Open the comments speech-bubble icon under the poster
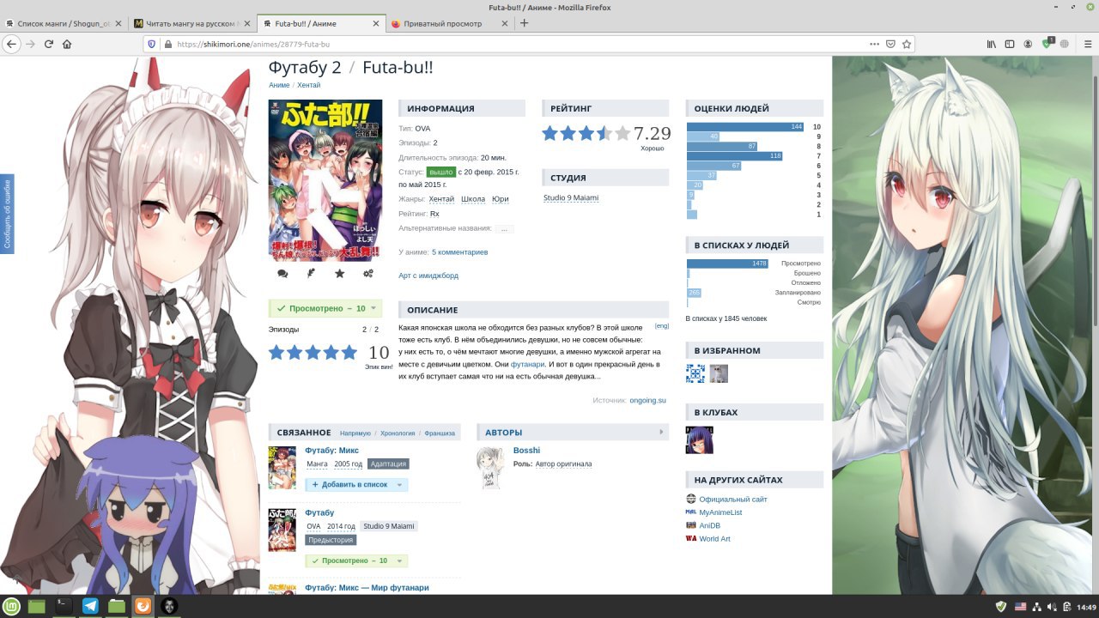Image resolution: width=1099 pixels, height=618 pixels. (x=282, y=274)
